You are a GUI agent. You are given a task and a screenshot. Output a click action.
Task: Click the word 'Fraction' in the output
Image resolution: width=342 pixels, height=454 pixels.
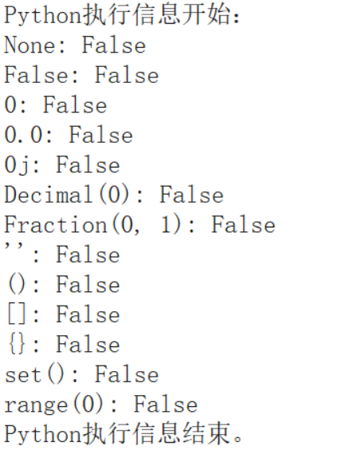click(x=56, y=225)
